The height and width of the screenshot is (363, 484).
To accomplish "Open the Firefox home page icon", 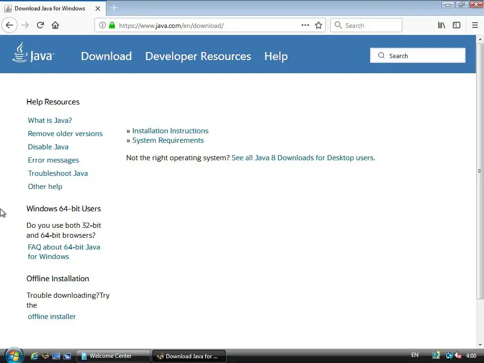I will pos(55,26).
